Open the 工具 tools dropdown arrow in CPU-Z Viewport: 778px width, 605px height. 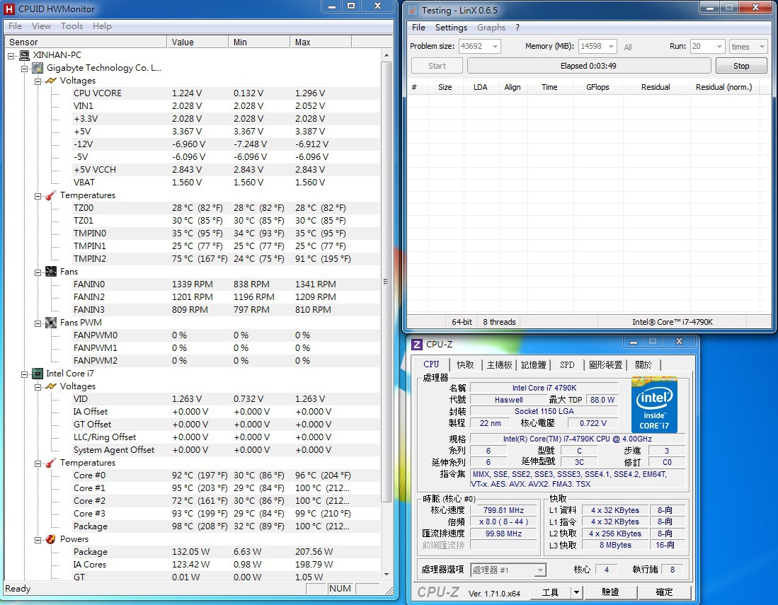tap(576, 592)
